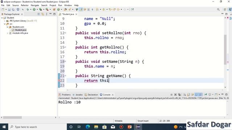Click the Save All toolbar icon
232x130 pixels.
point(13,9)
